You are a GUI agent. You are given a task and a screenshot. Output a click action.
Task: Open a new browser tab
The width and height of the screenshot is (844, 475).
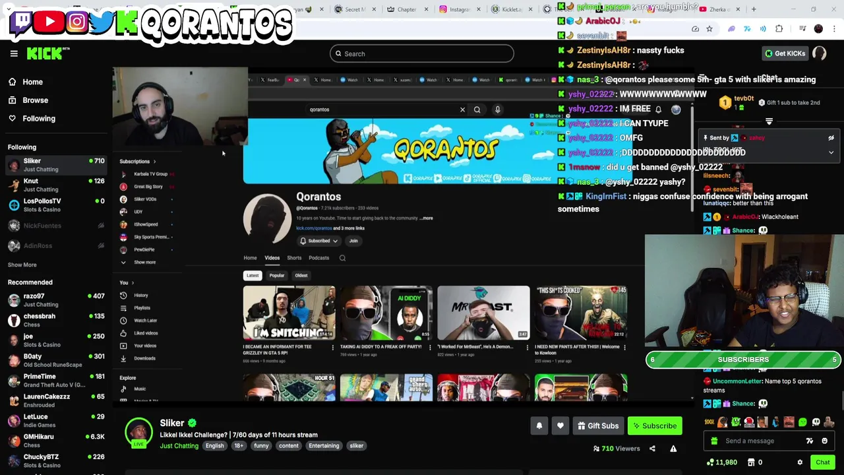754,9
